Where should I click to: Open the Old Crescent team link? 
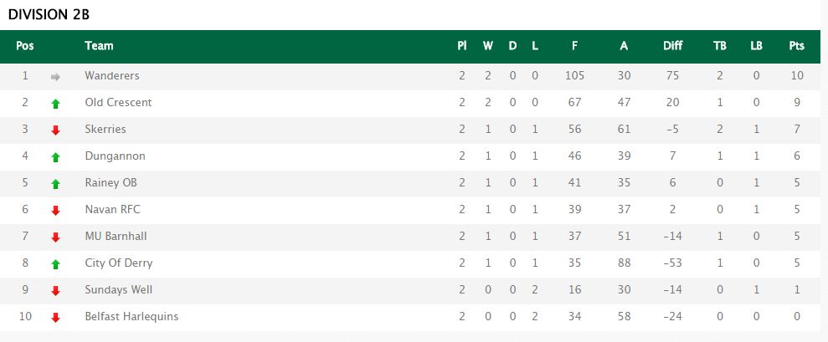118,103
